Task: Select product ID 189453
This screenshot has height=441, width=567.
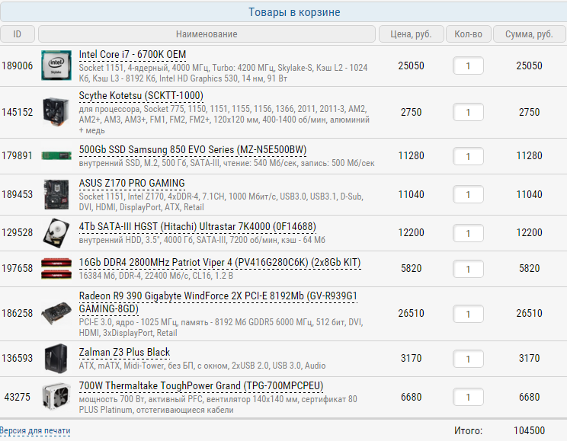Action: click(18, 194)
